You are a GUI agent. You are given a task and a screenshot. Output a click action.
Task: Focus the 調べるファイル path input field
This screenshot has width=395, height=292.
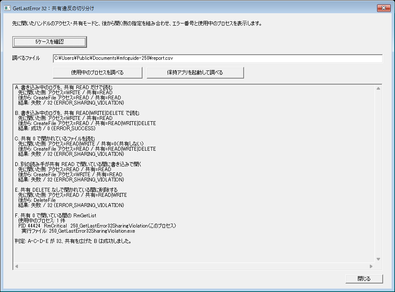coord(218,58)
